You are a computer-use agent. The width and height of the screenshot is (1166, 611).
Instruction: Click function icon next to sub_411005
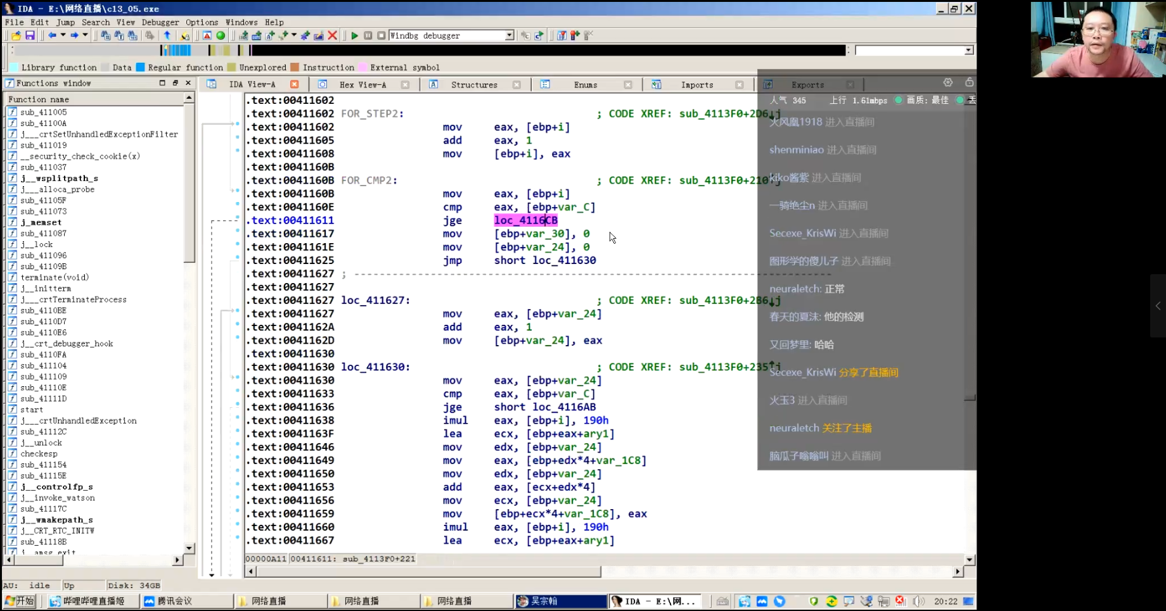pyautogui.click(x=12, y=112)
